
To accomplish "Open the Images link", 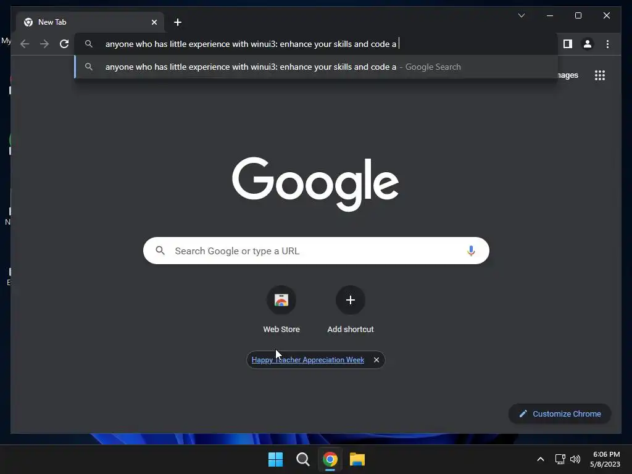I will point(568,75).
